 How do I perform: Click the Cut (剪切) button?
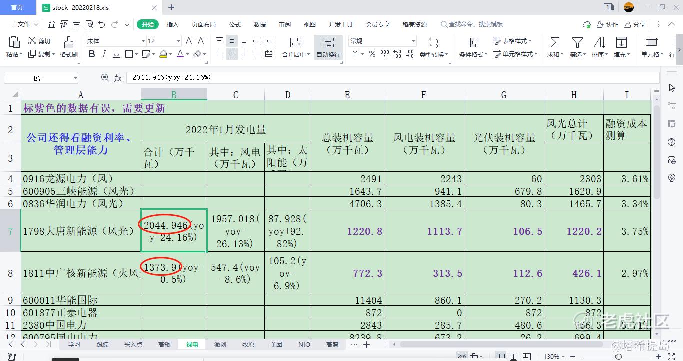coord(39,41)
